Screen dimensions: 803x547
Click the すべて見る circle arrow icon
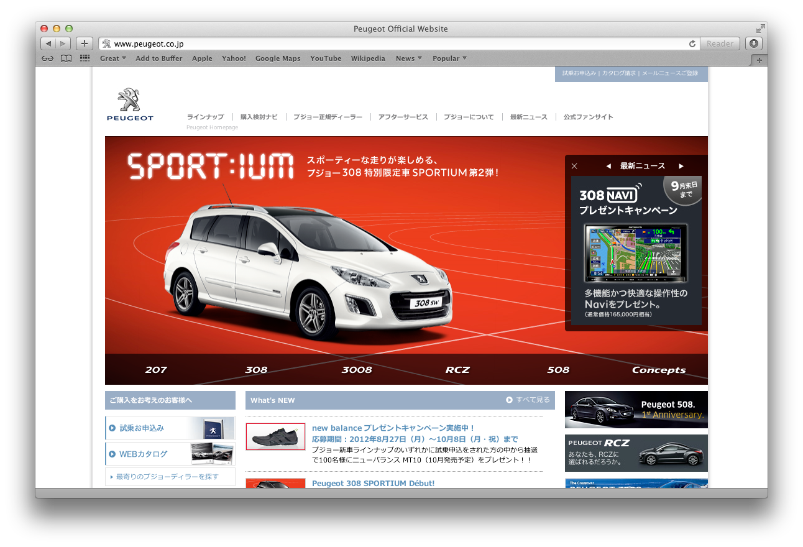510,400
